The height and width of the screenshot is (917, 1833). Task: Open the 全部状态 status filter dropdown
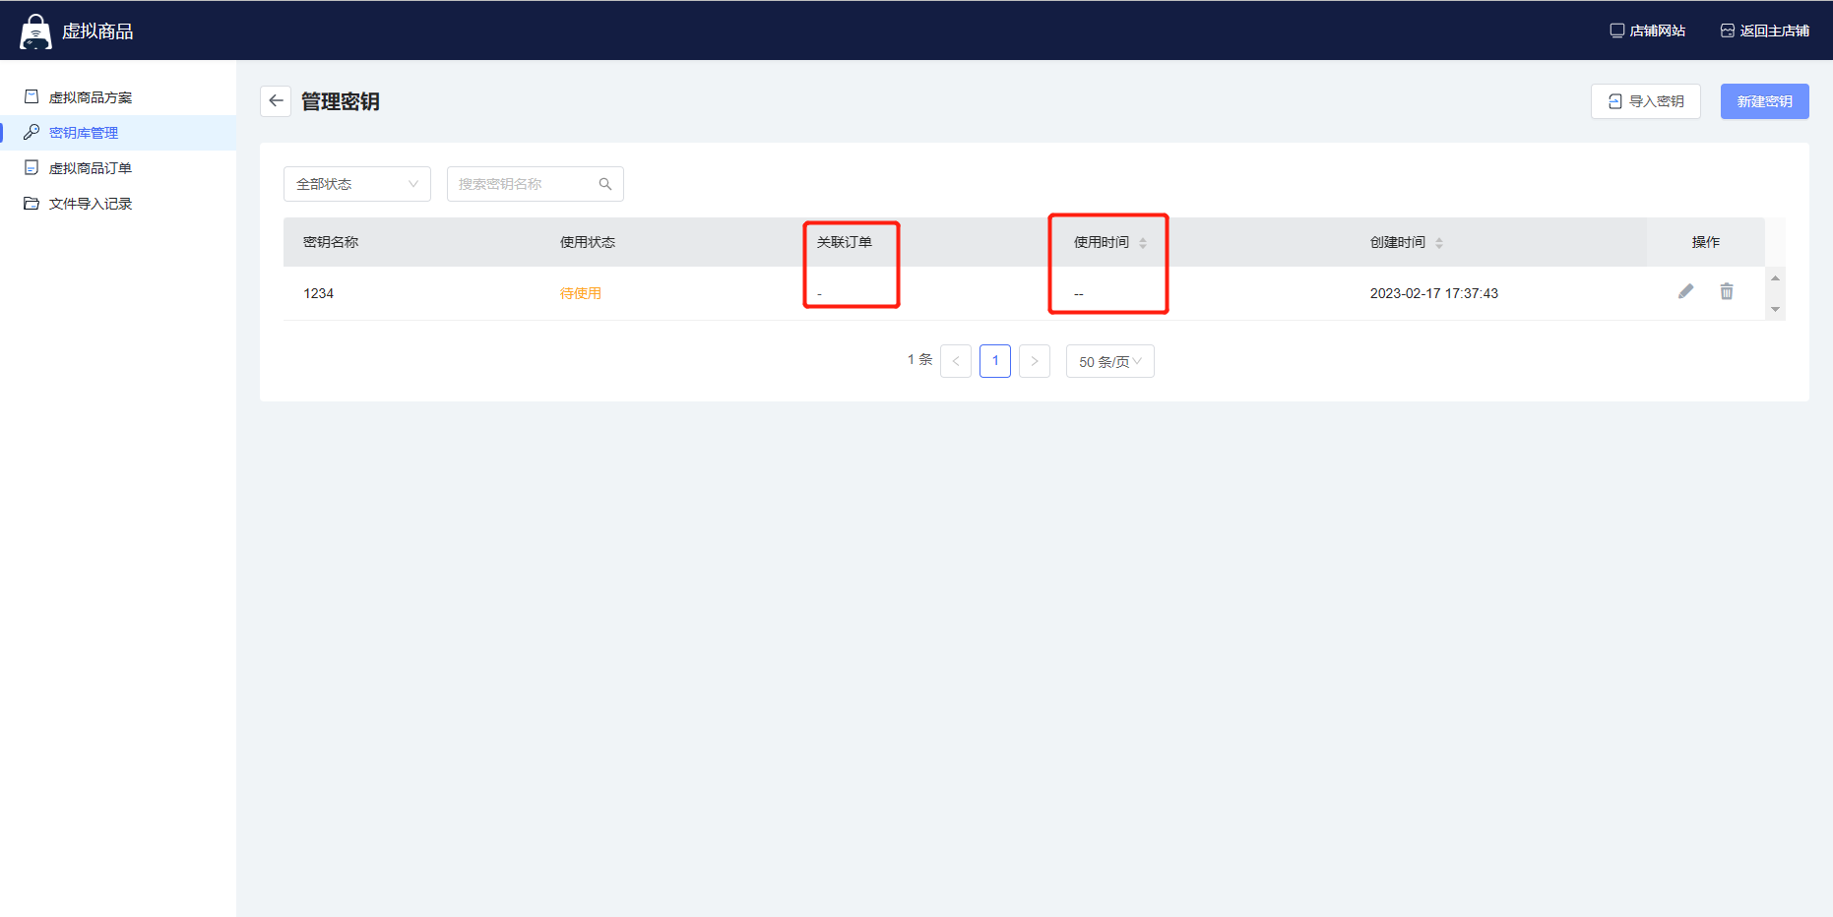[x=356, y=184]
